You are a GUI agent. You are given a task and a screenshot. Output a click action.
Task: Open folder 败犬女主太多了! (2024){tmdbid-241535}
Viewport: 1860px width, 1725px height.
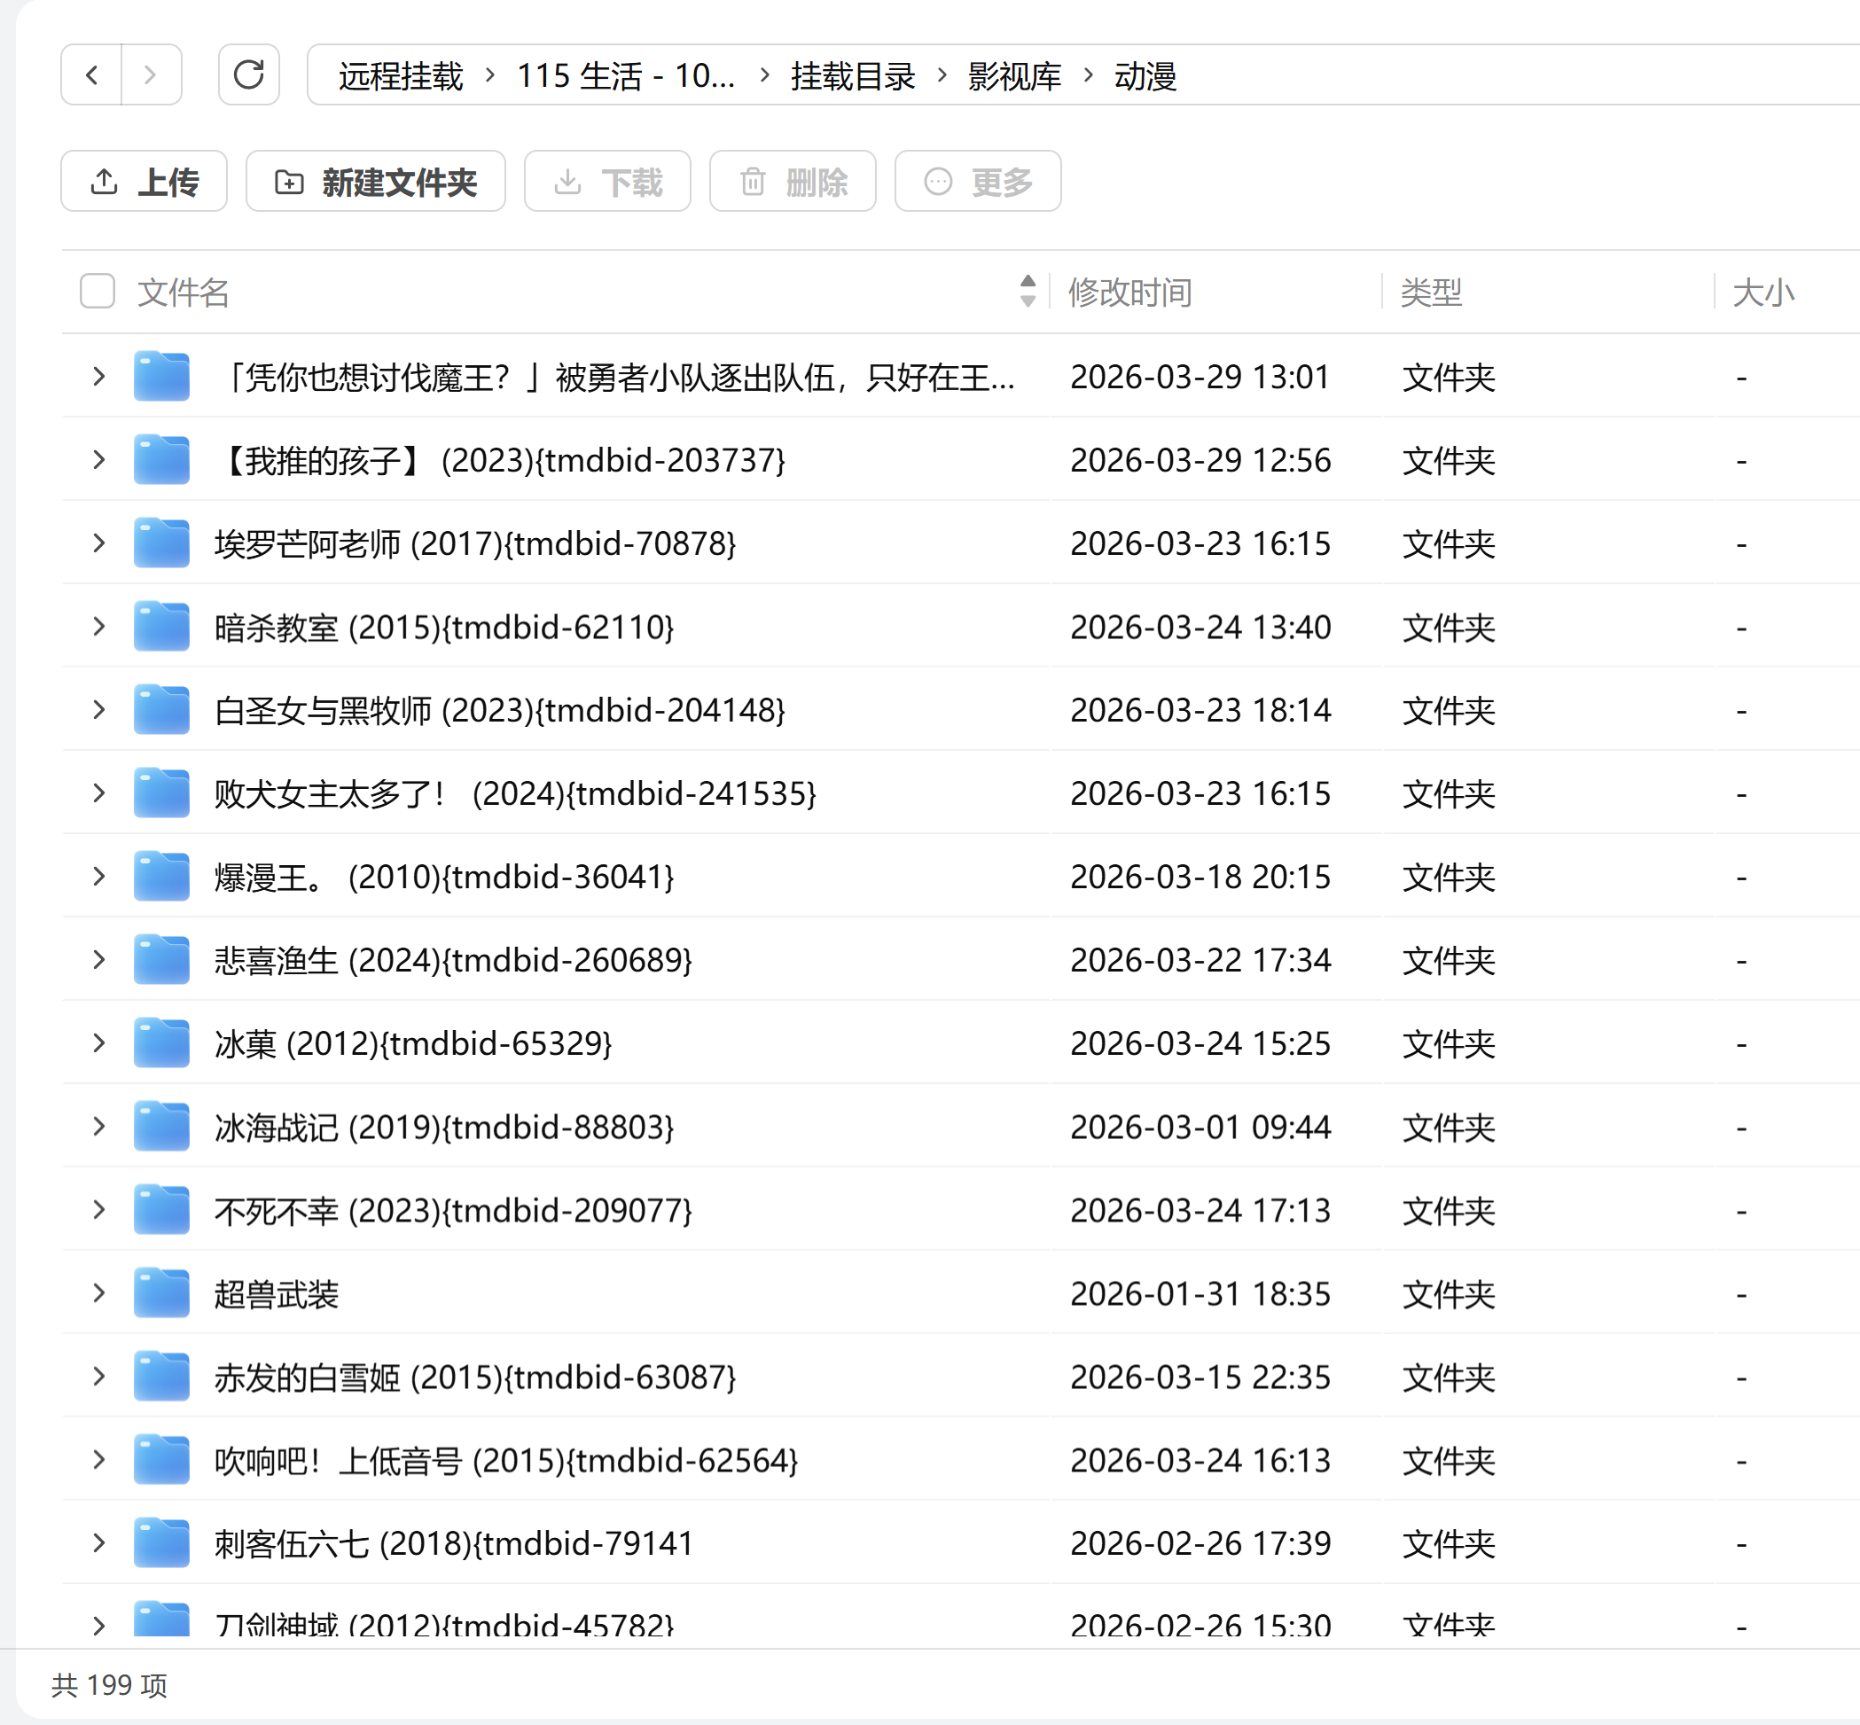[515, 793]
